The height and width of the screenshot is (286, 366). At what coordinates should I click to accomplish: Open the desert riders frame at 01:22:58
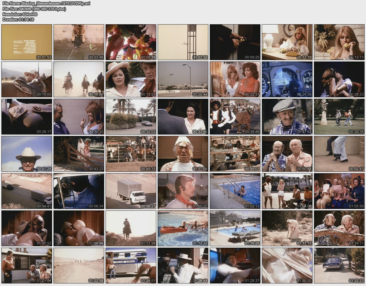point(79,265)
